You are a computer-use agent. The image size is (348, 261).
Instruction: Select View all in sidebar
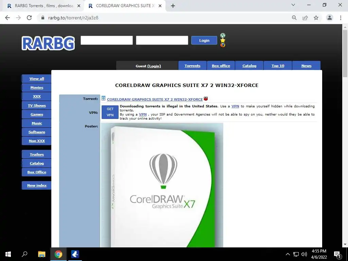point(37,79)
